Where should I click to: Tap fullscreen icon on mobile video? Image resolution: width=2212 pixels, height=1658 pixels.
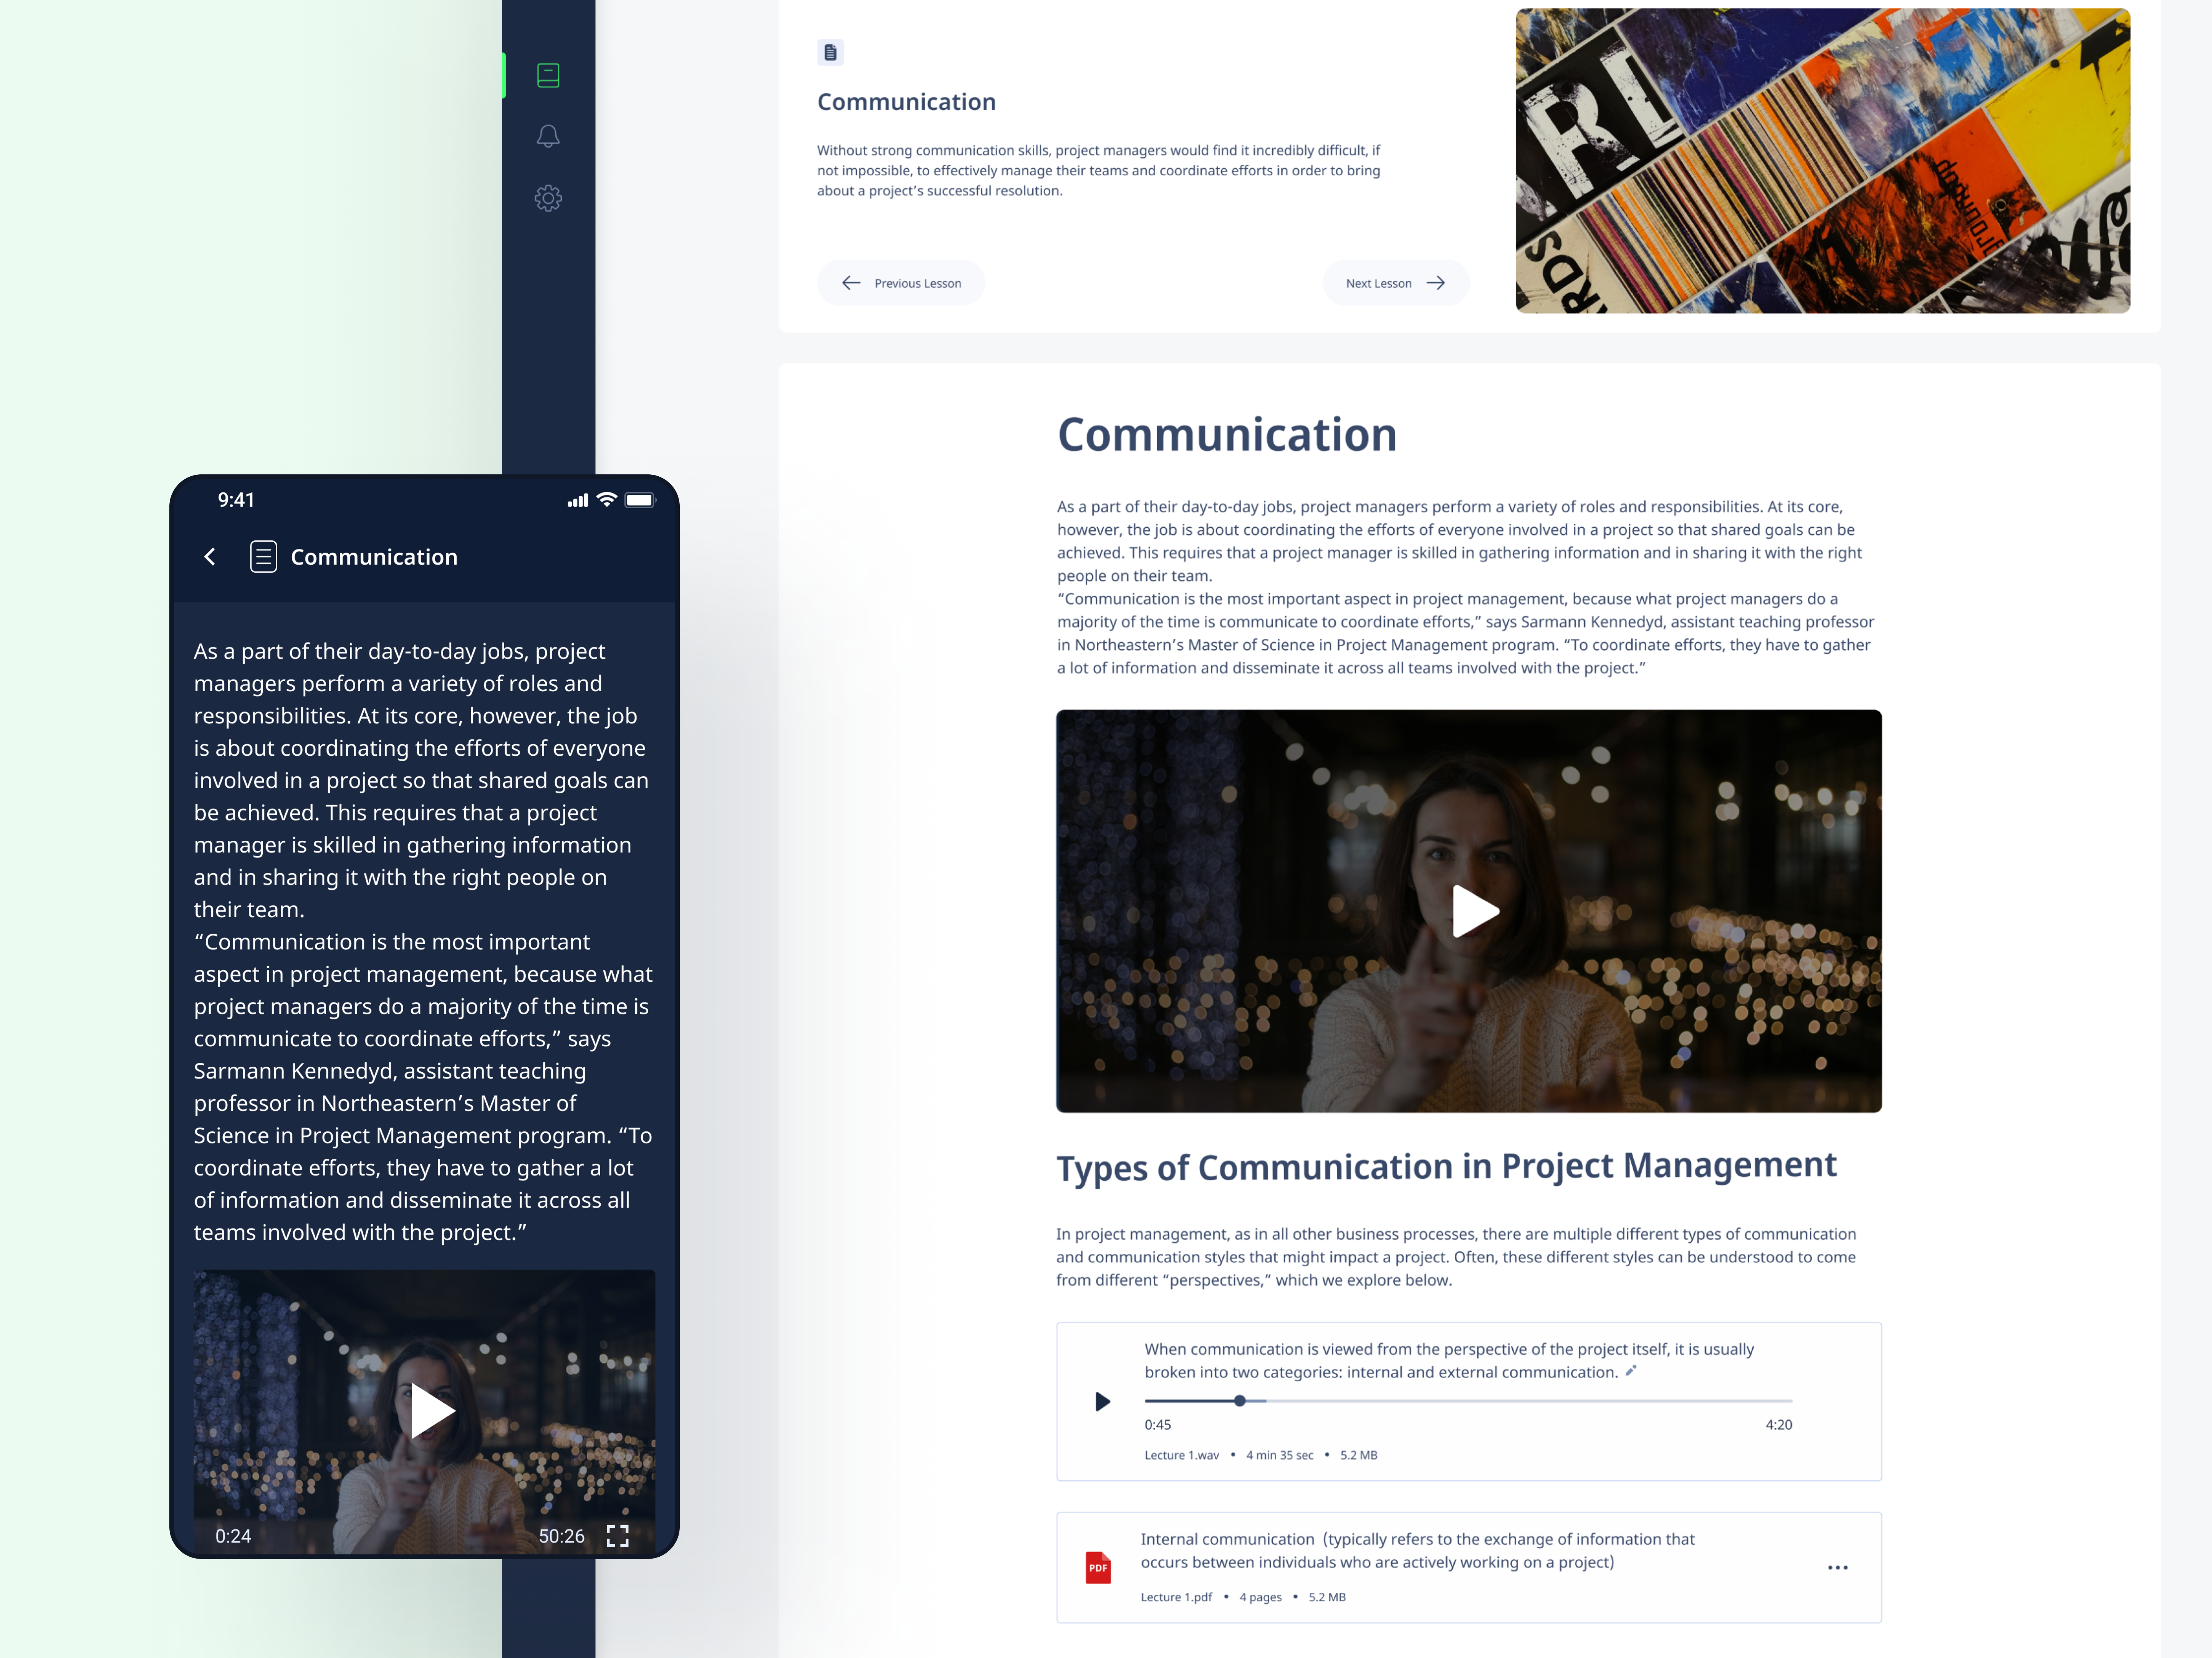pos(618,1536)
